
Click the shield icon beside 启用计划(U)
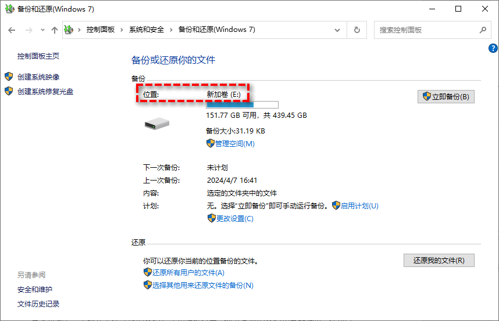point(336,205)
